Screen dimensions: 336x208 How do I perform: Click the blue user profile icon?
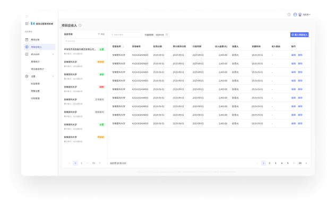(295, 14)
